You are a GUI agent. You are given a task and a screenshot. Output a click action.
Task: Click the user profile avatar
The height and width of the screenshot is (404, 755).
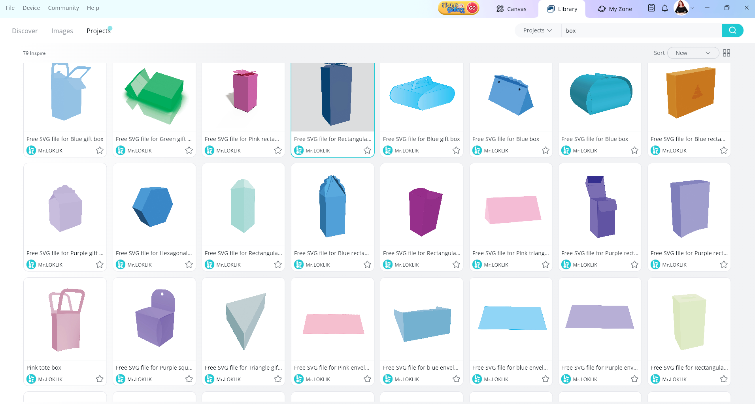(681, 8)
